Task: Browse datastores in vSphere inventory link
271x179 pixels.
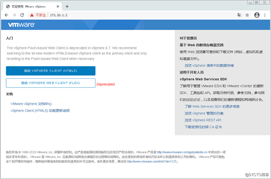Action: (209, 65)
